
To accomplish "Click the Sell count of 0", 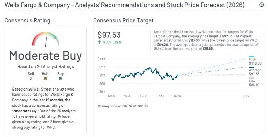I will pos(31,78).
